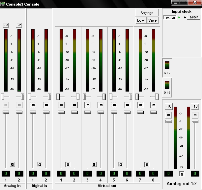Select S/PDIF as the input clock
This screenshot has height=190, width=202.
193,17
